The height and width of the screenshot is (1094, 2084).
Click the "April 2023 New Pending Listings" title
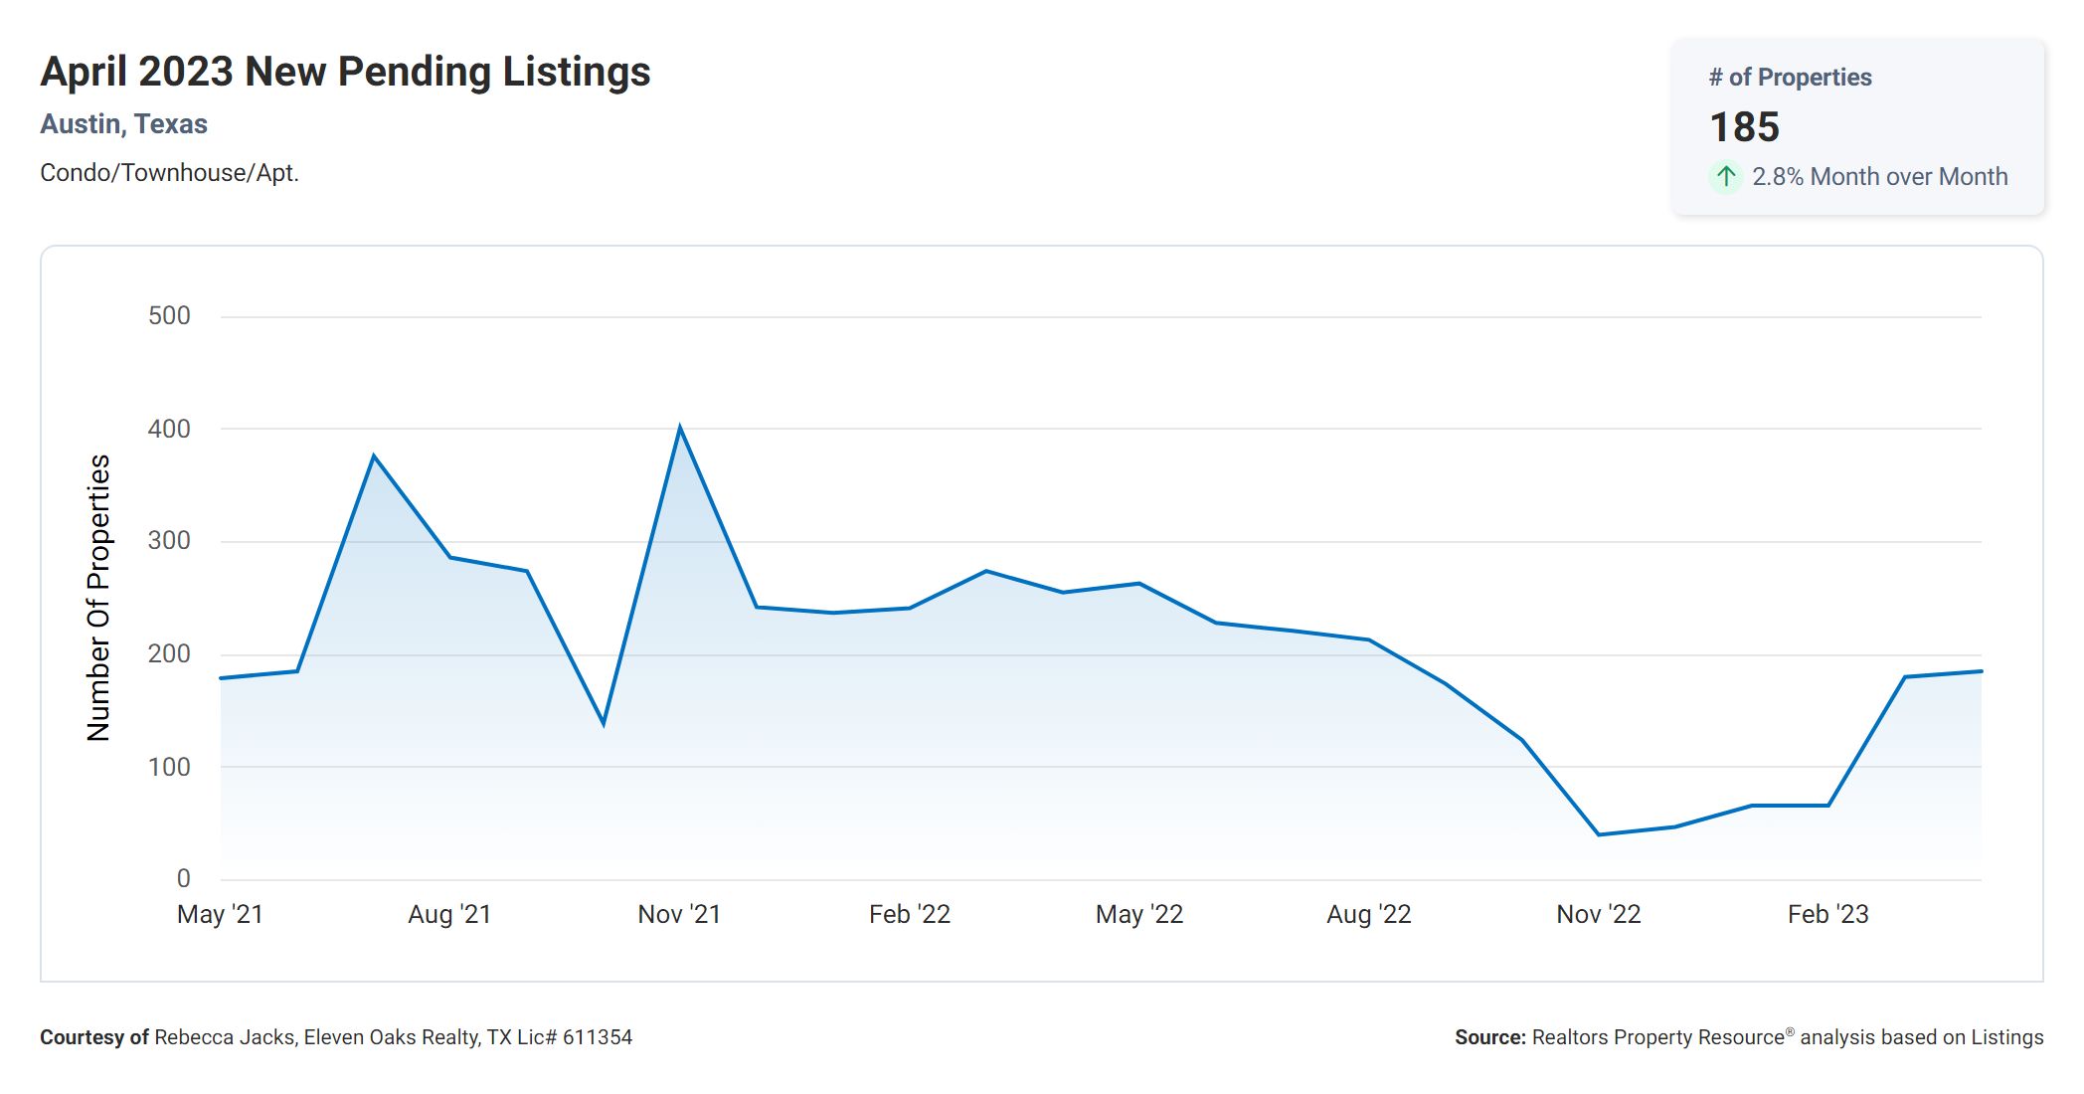point(345,72)
